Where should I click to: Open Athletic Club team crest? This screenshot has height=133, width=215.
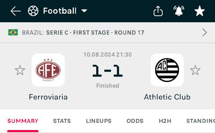(167, 70)
